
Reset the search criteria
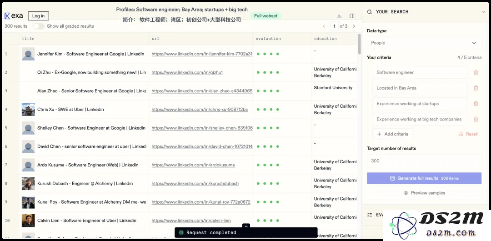(468, 134)
